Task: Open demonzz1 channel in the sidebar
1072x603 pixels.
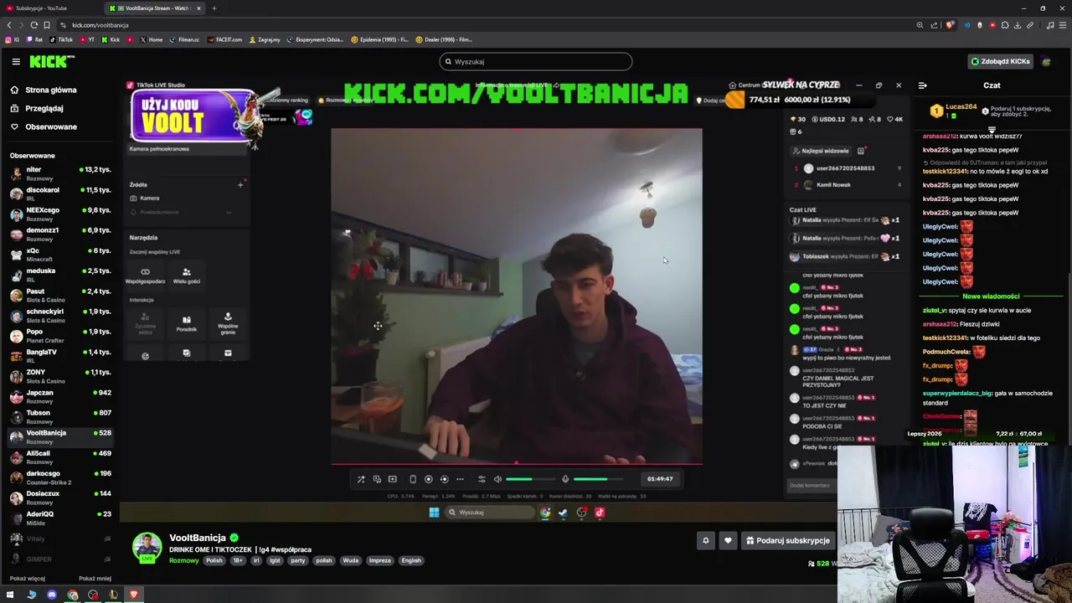Action: point(60,234)
